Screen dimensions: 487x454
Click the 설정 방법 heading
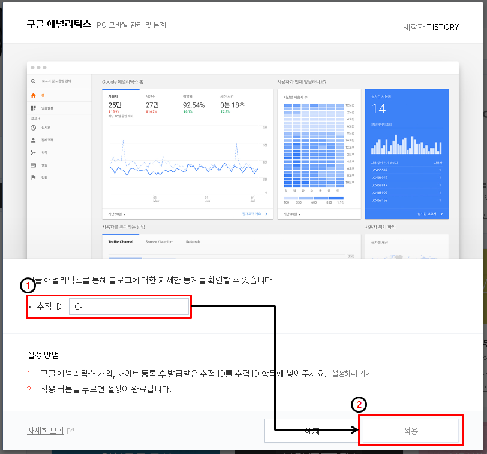point(43,355)
